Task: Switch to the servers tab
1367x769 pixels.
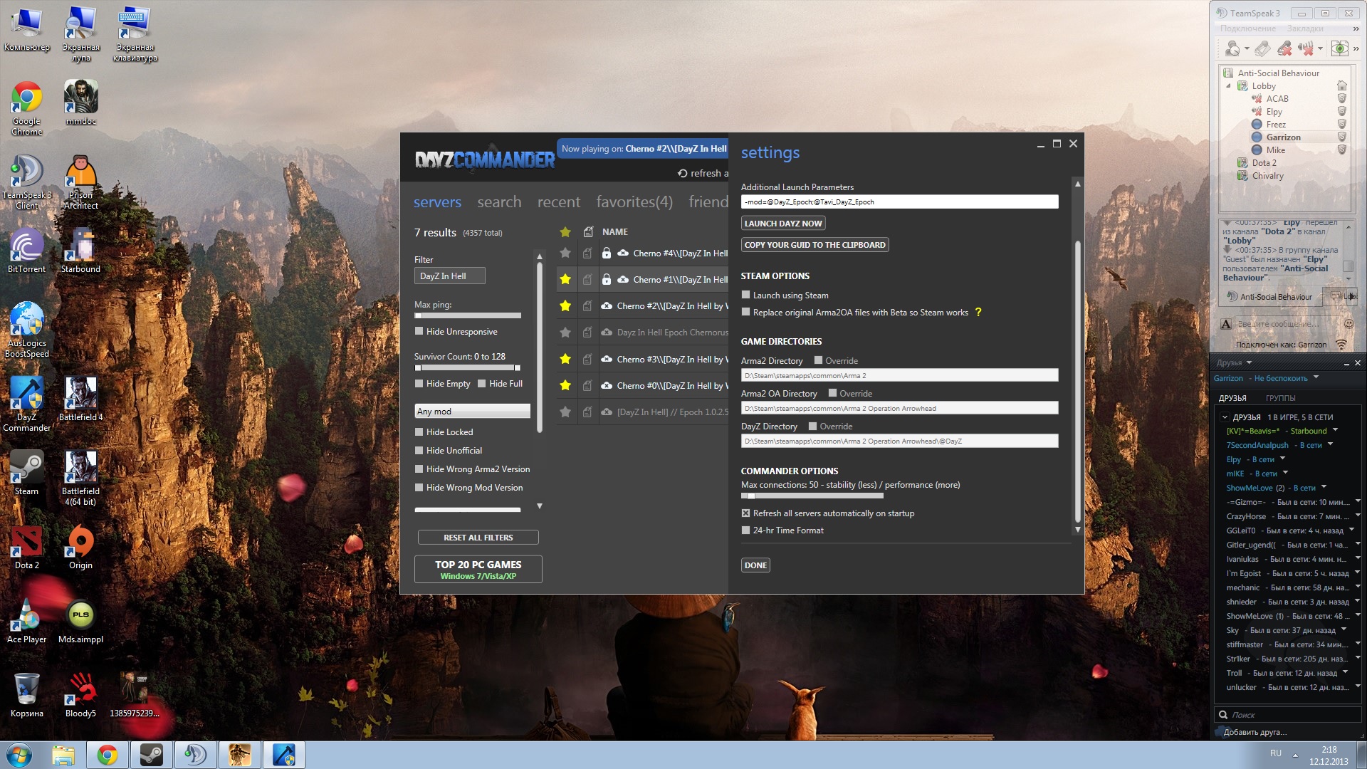Action: (437, 202)
